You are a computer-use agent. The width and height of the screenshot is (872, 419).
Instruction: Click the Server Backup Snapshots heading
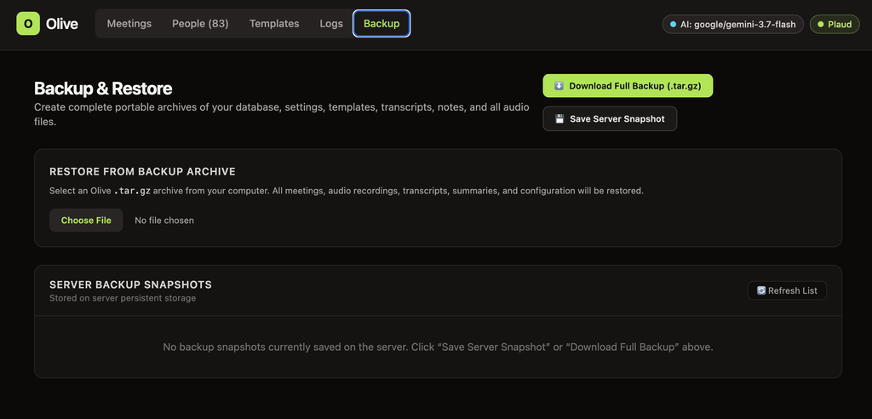tap(130, 285)
